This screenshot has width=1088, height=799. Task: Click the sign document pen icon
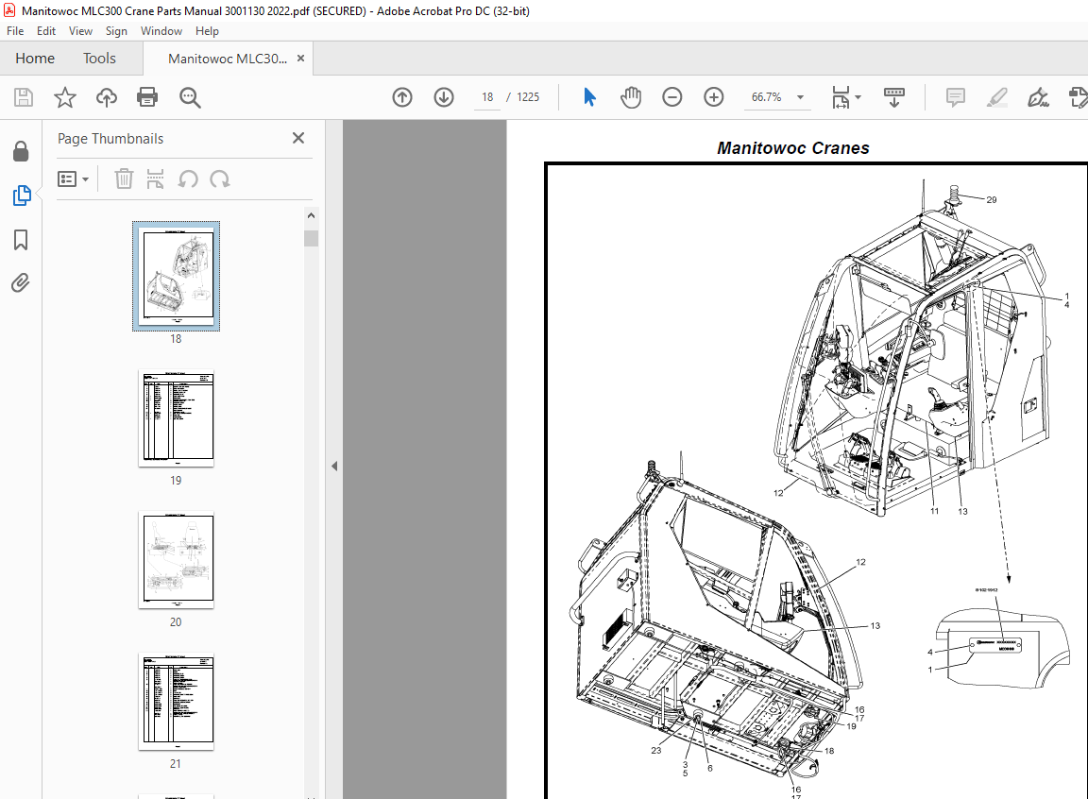coord(1038,97)
